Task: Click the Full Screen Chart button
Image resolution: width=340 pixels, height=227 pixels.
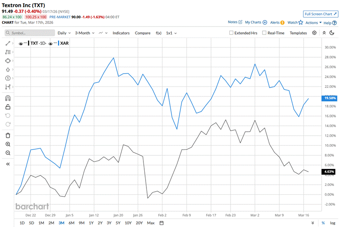Action: coord(320,14)
